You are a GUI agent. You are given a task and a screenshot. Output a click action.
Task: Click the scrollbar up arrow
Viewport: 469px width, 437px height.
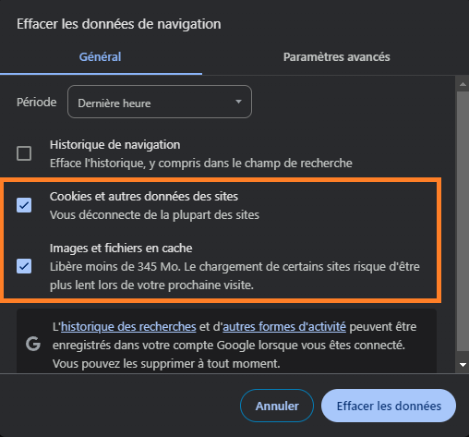(463, 84)
